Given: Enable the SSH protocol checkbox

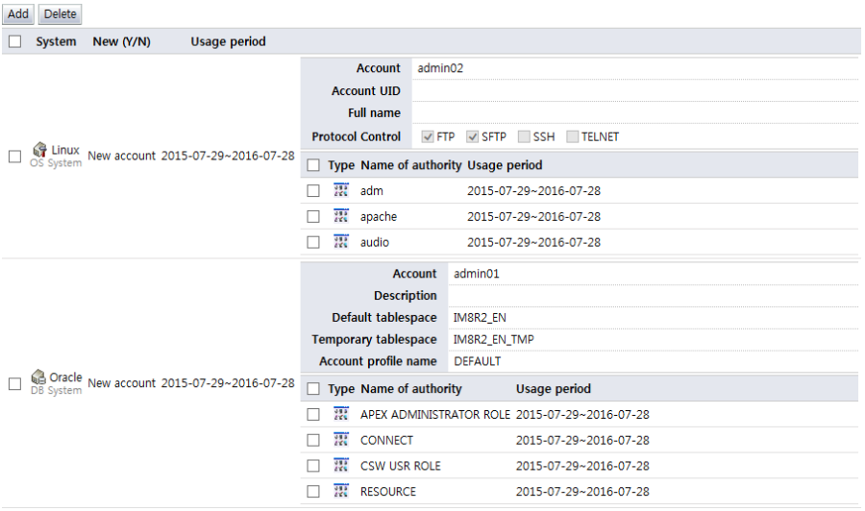Looking at the screenshot, I should 524,136.
